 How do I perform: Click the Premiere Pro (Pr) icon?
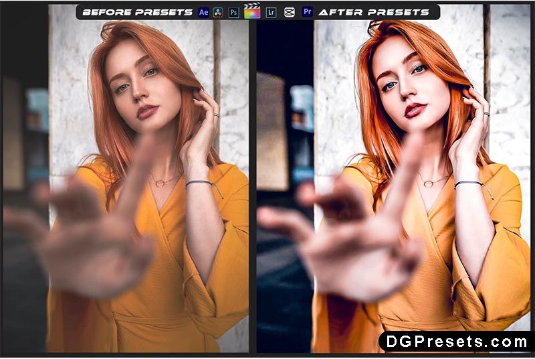pyautogui.click(x=308, y=12)
